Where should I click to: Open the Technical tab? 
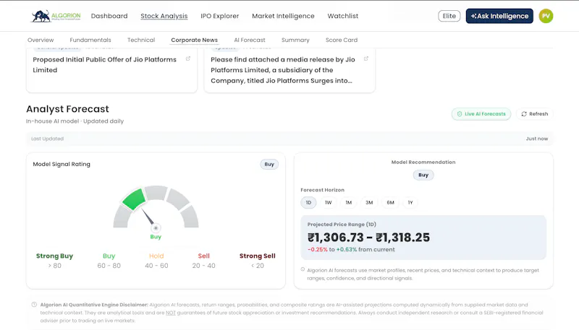[141, 40]
